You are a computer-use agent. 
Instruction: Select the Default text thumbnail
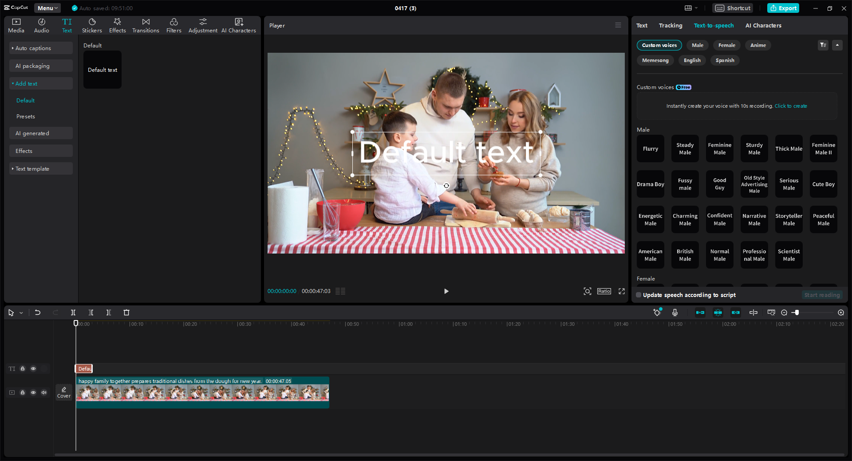pyautogui.click(x=102, y=70)
